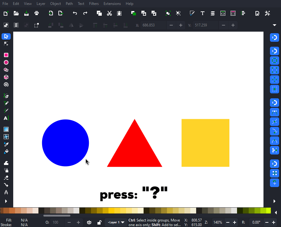
Task: Decrease the Y position value
Action: [223, 25]
